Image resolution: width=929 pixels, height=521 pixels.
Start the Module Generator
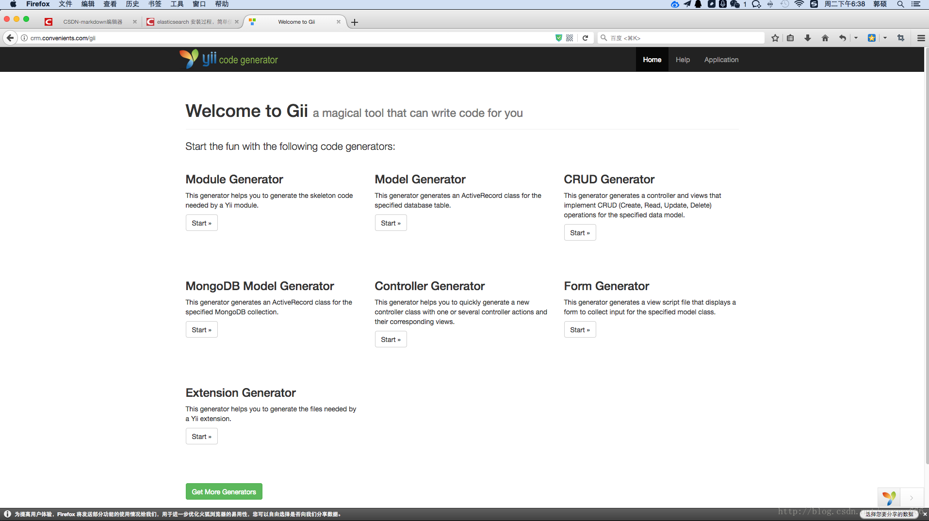[201, 223]
